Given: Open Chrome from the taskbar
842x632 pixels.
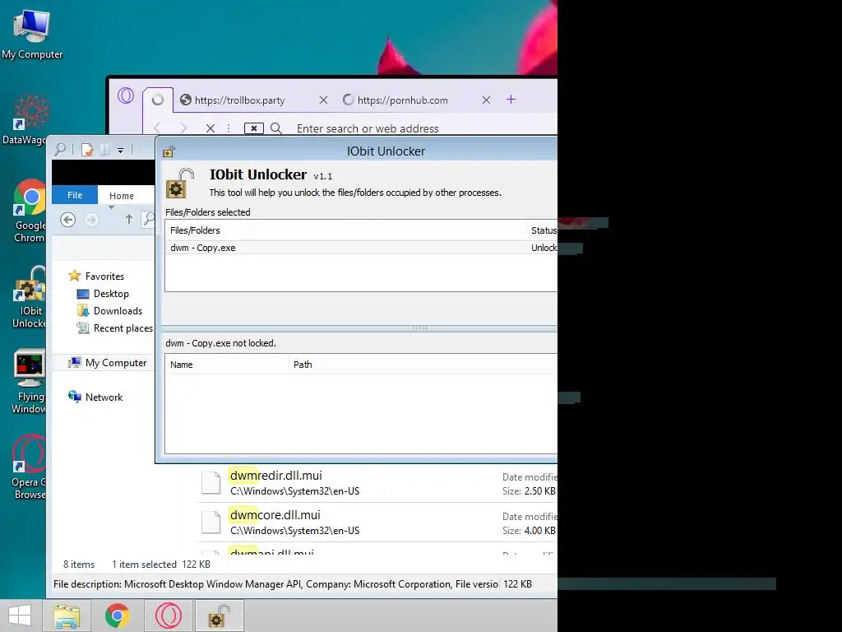Looking at the screenshot, I should [x=117, y=616].
